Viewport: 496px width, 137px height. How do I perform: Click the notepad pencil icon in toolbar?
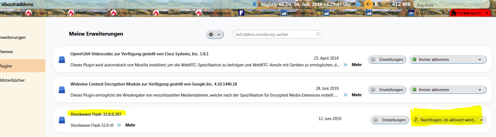click(x=377, y=4)
